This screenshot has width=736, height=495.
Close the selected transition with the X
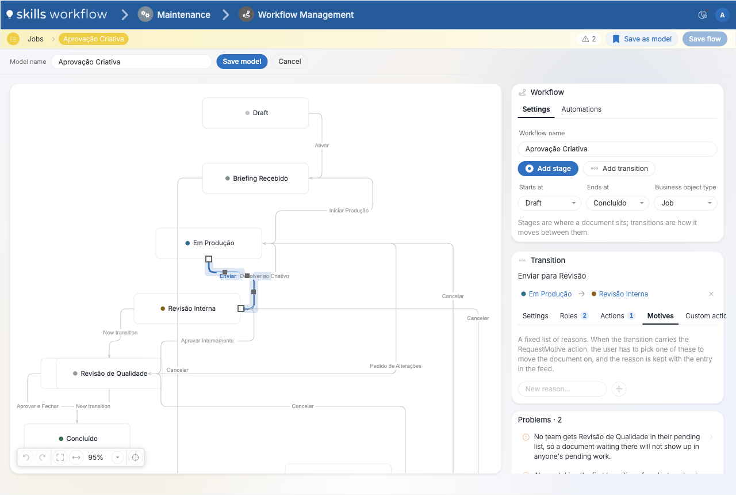(711, 294)
